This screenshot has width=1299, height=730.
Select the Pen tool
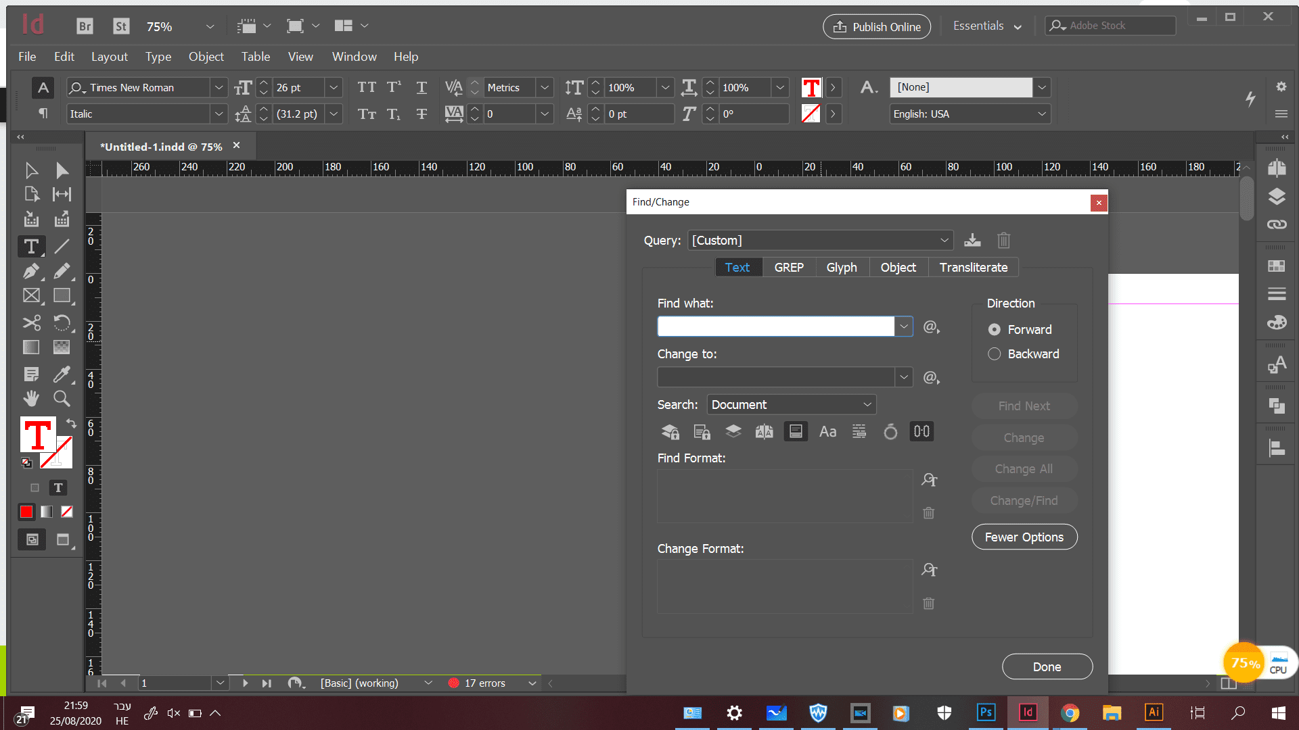[x=31, y=272]
